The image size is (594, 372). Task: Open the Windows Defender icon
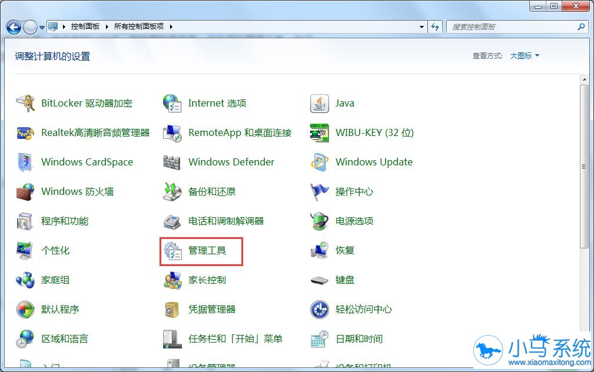click(x=172, y=162)
